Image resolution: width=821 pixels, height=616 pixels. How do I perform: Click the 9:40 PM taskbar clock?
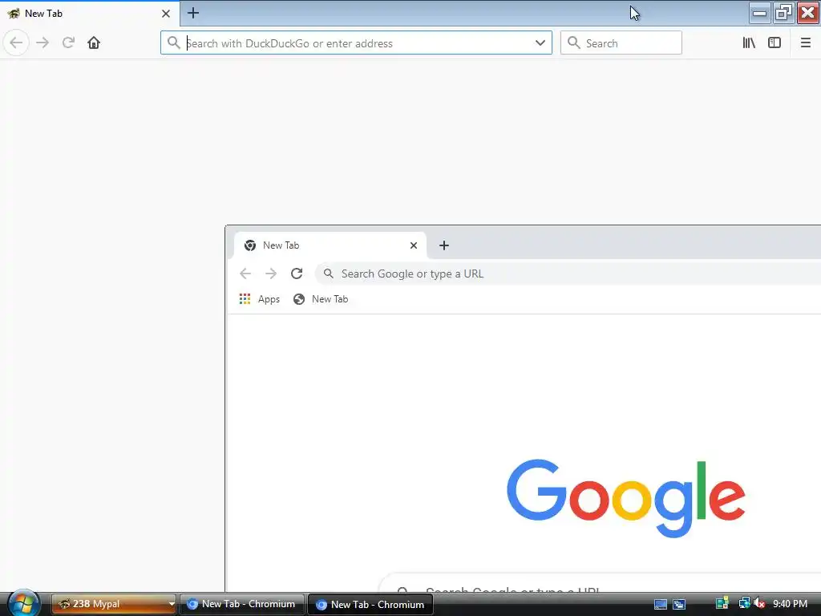[790, 604]
